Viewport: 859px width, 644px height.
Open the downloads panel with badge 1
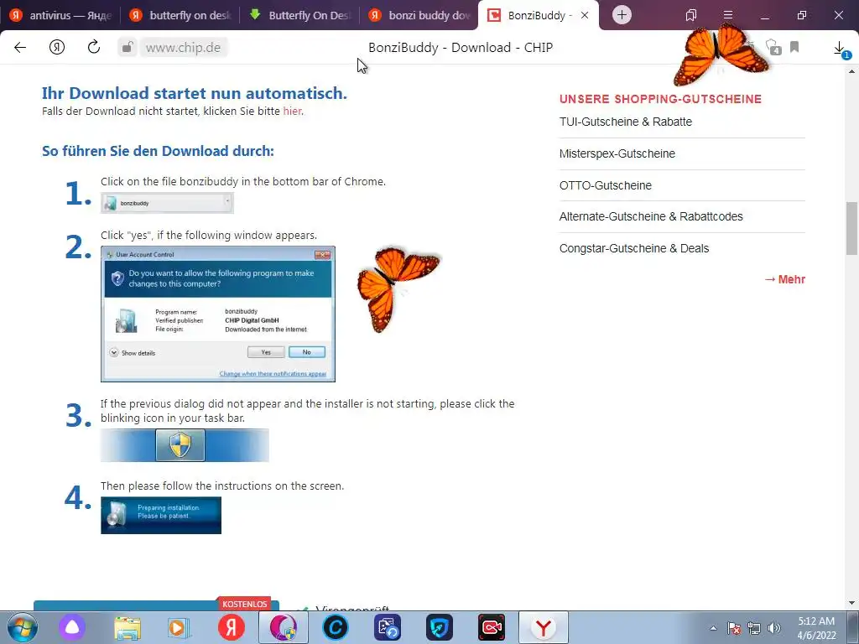(841, 49)
